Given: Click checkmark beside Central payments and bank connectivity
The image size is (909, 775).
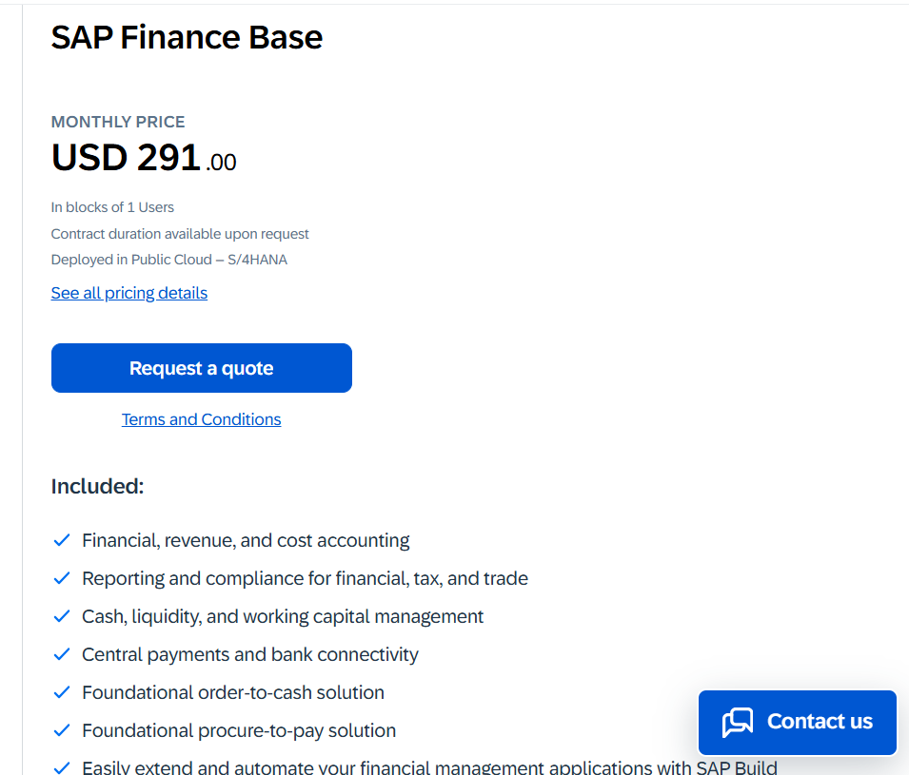Looking at the screenshot, I should 62,654.
